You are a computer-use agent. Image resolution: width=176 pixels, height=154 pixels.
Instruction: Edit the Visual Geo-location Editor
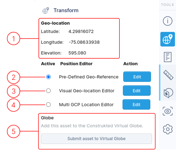point(137,91)
